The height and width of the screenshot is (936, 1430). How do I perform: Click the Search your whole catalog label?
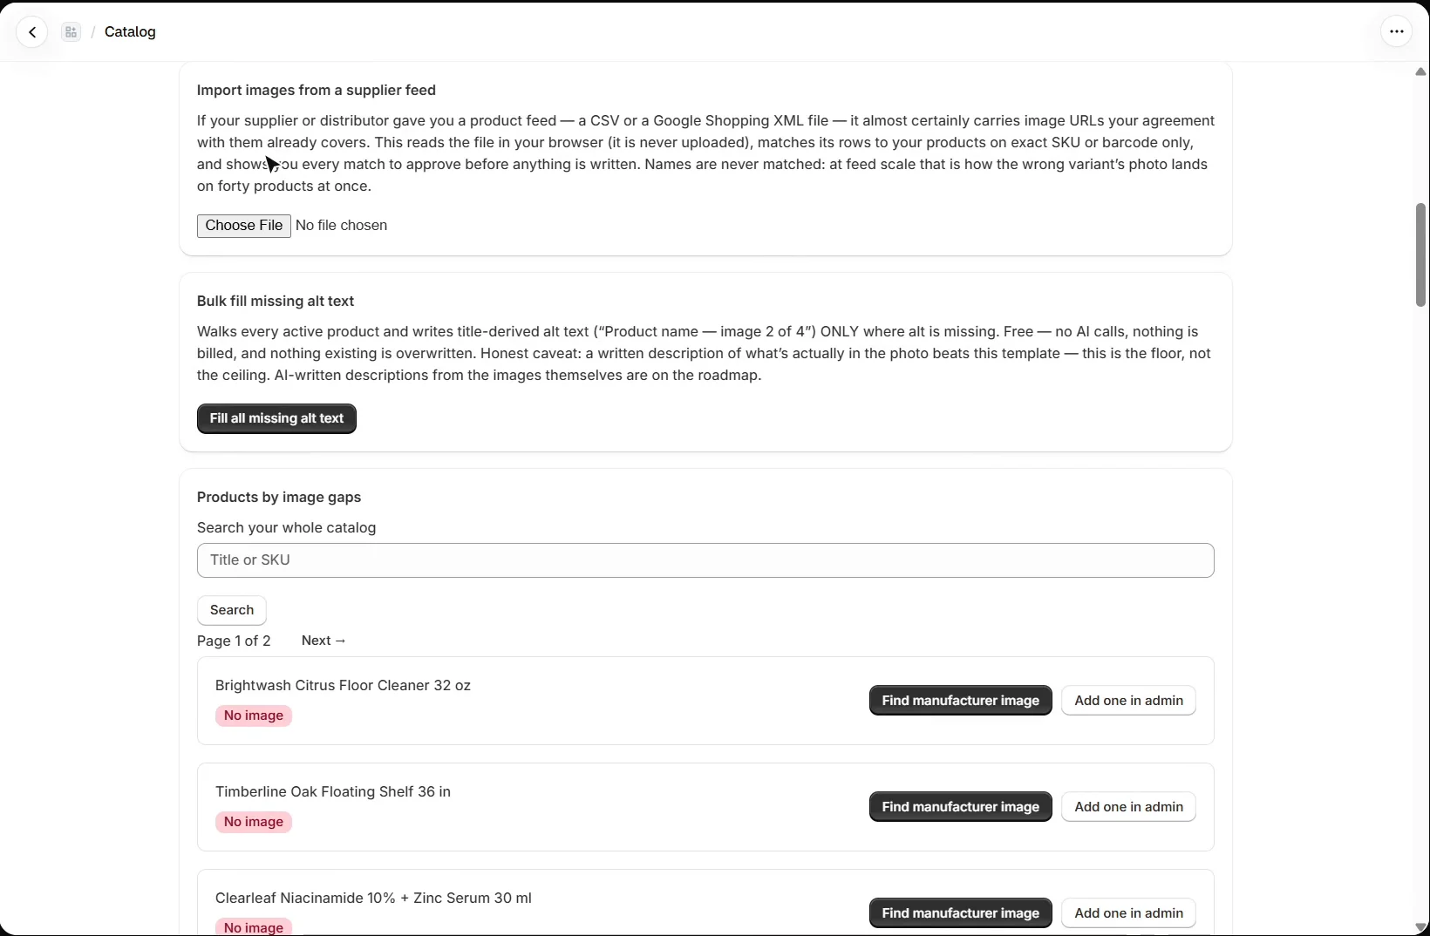pos(287,528)
